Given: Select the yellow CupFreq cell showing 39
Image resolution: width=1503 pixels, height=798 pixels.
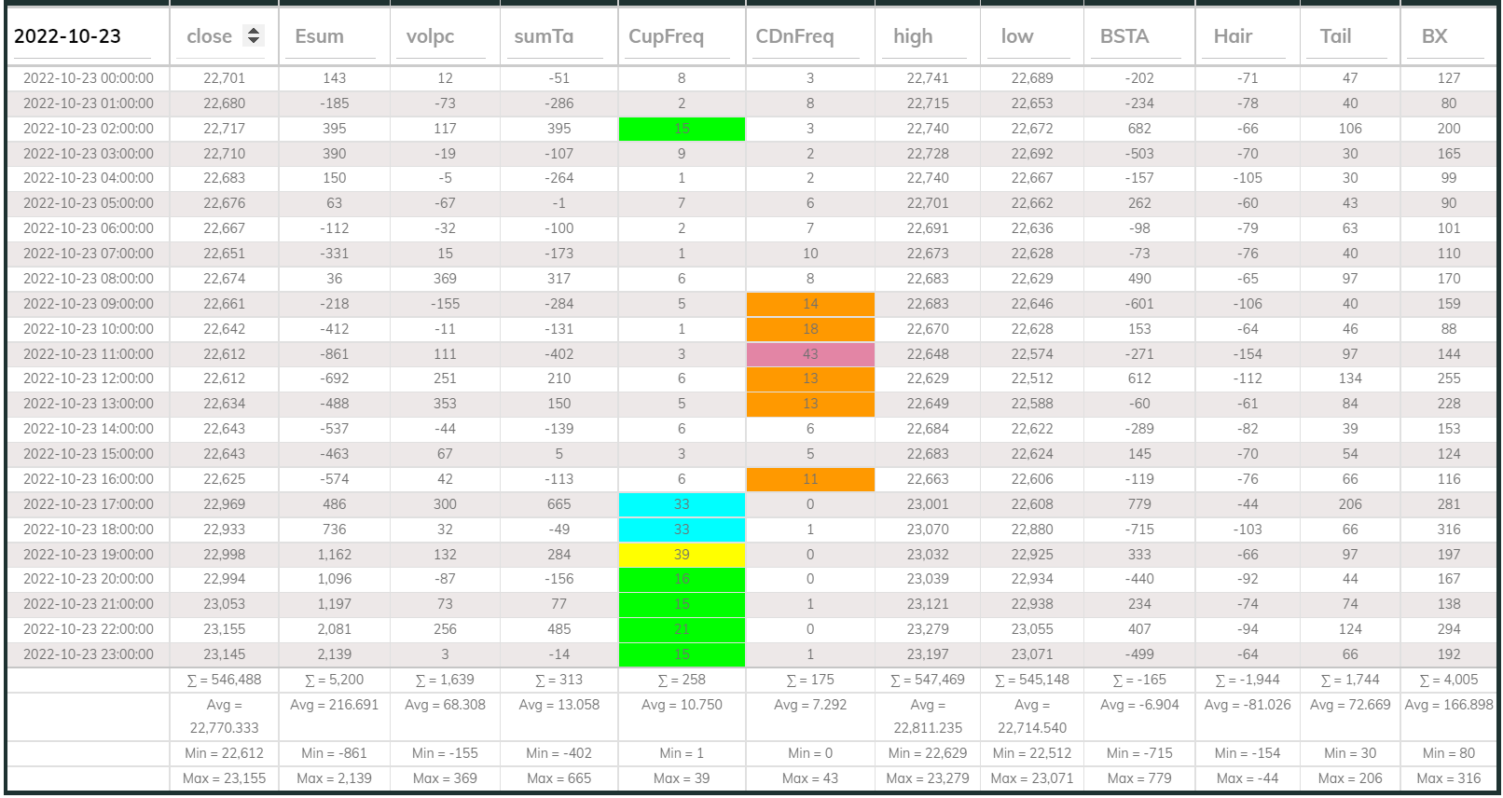Looking at the screenshot, I should 682,555.
